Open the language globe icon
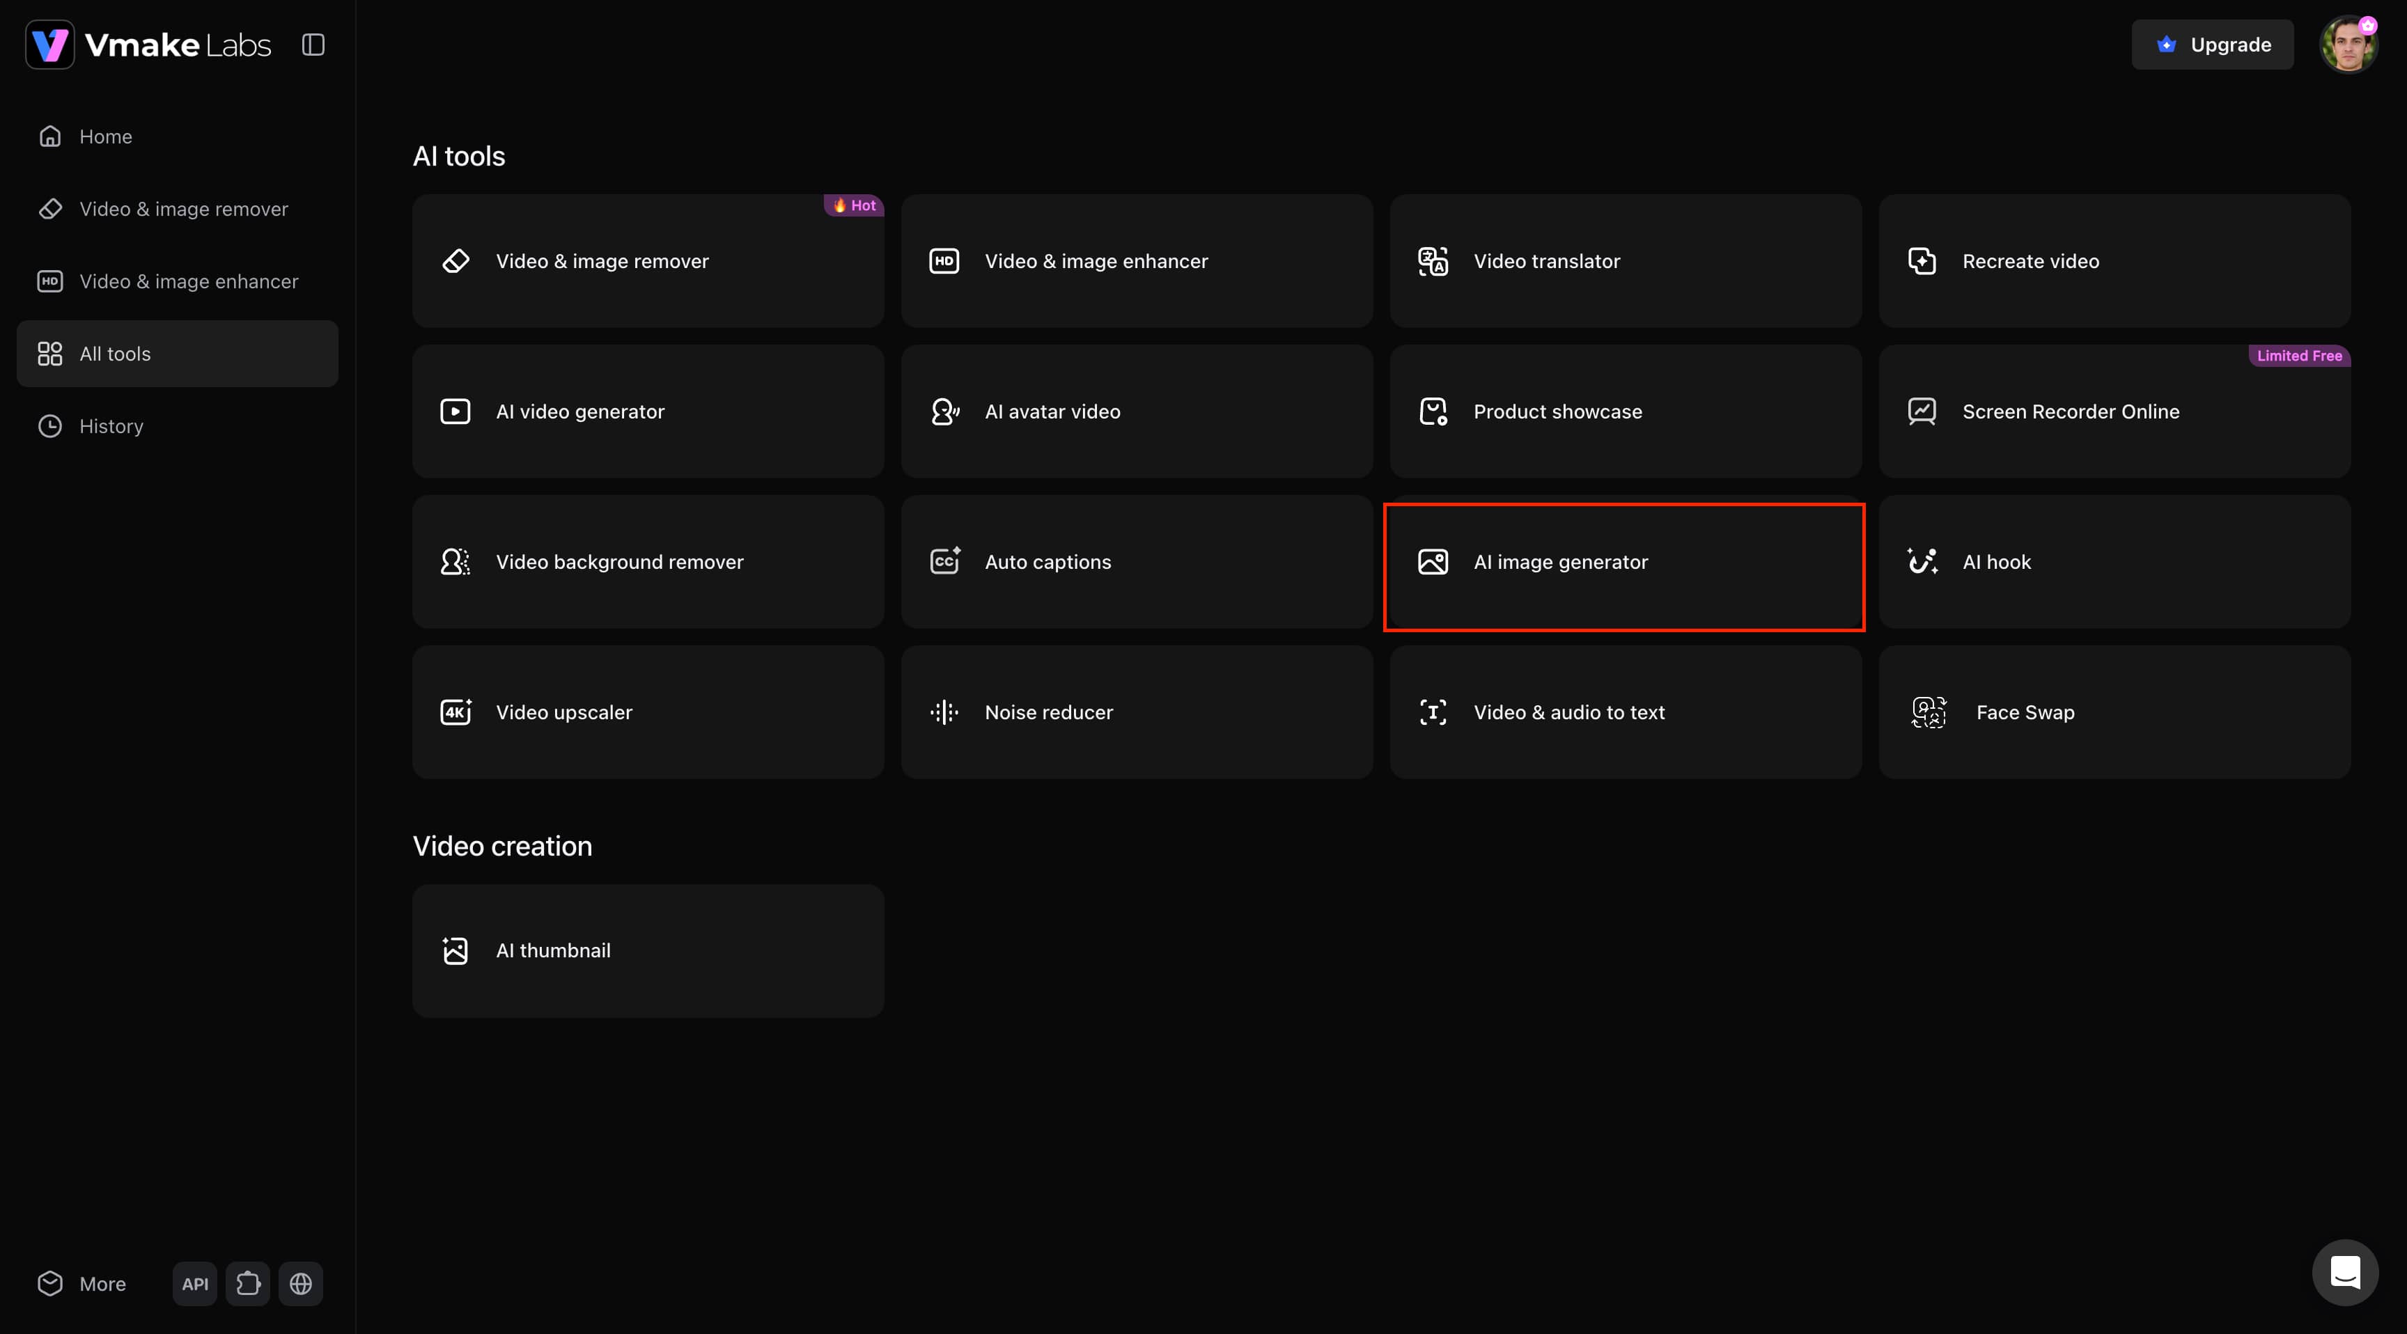The width and height of the screenshot is (2407, 1334). 301,1284
